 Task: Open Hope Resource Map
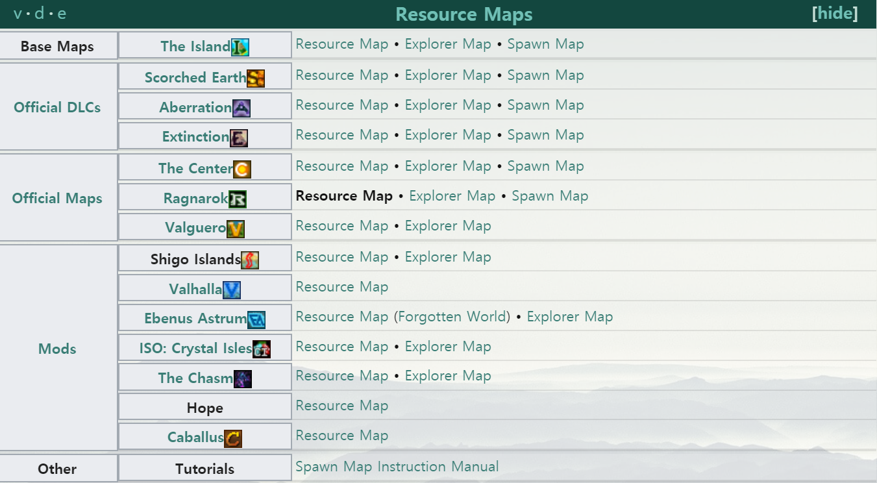342,406
